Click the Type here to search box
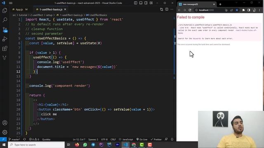The height and width of the screenshot is (148, 264). tap(36, 145)
